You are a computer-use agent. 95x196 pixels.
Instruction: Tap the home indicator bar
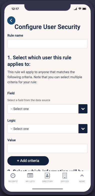point(47,189)
